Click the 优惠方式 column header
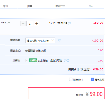 tap(60, 6)
